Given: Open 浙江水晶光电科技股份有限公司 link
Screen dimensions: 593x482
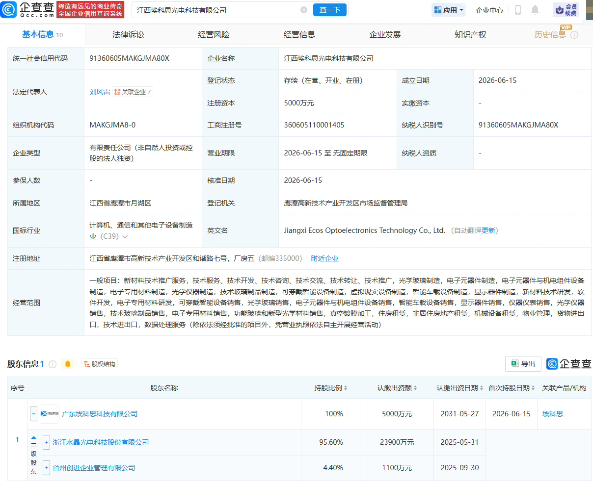Looking at the screenshot, I should point(101,442).
